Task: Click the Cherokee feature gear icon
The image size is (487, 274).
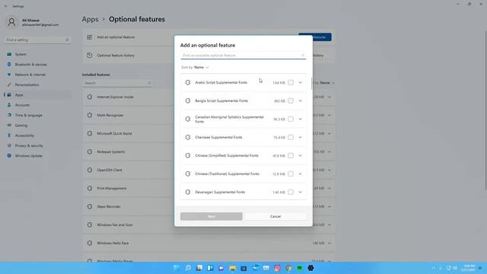Action: coord(188,137)
